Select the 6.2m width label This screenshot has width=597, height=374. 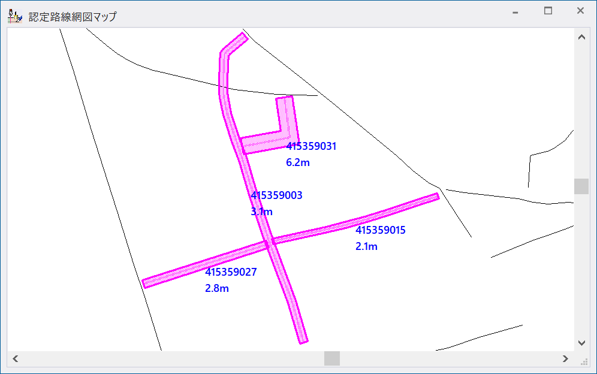[x=298, y=162]
